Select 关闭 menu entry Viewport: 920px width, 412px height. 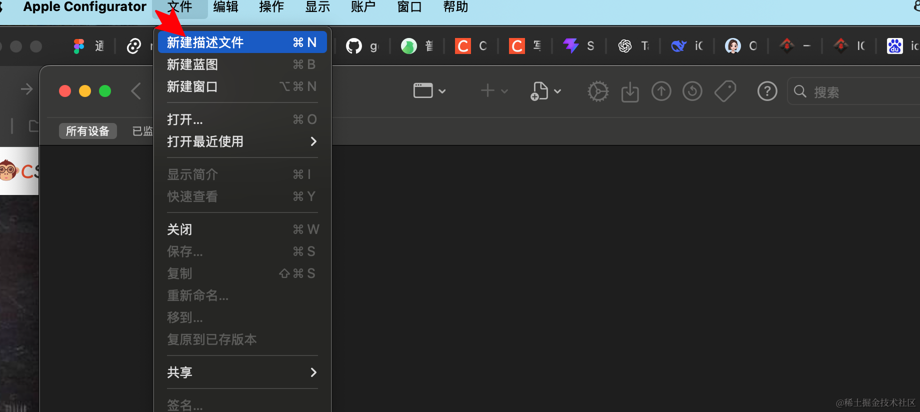[242, 229]
